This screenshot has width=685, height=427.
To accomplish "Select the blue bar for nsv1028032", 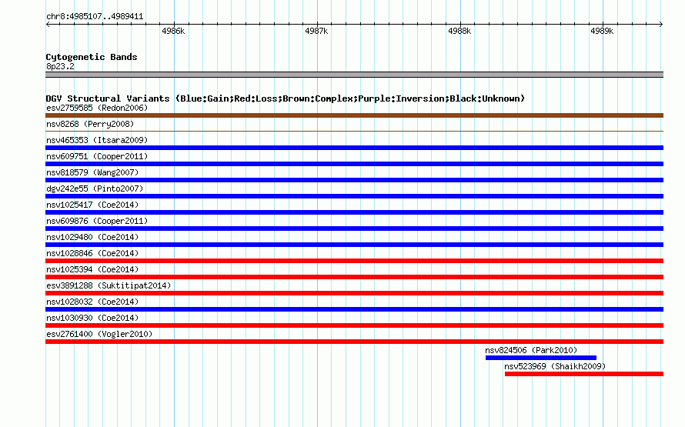I will point(354,309).
